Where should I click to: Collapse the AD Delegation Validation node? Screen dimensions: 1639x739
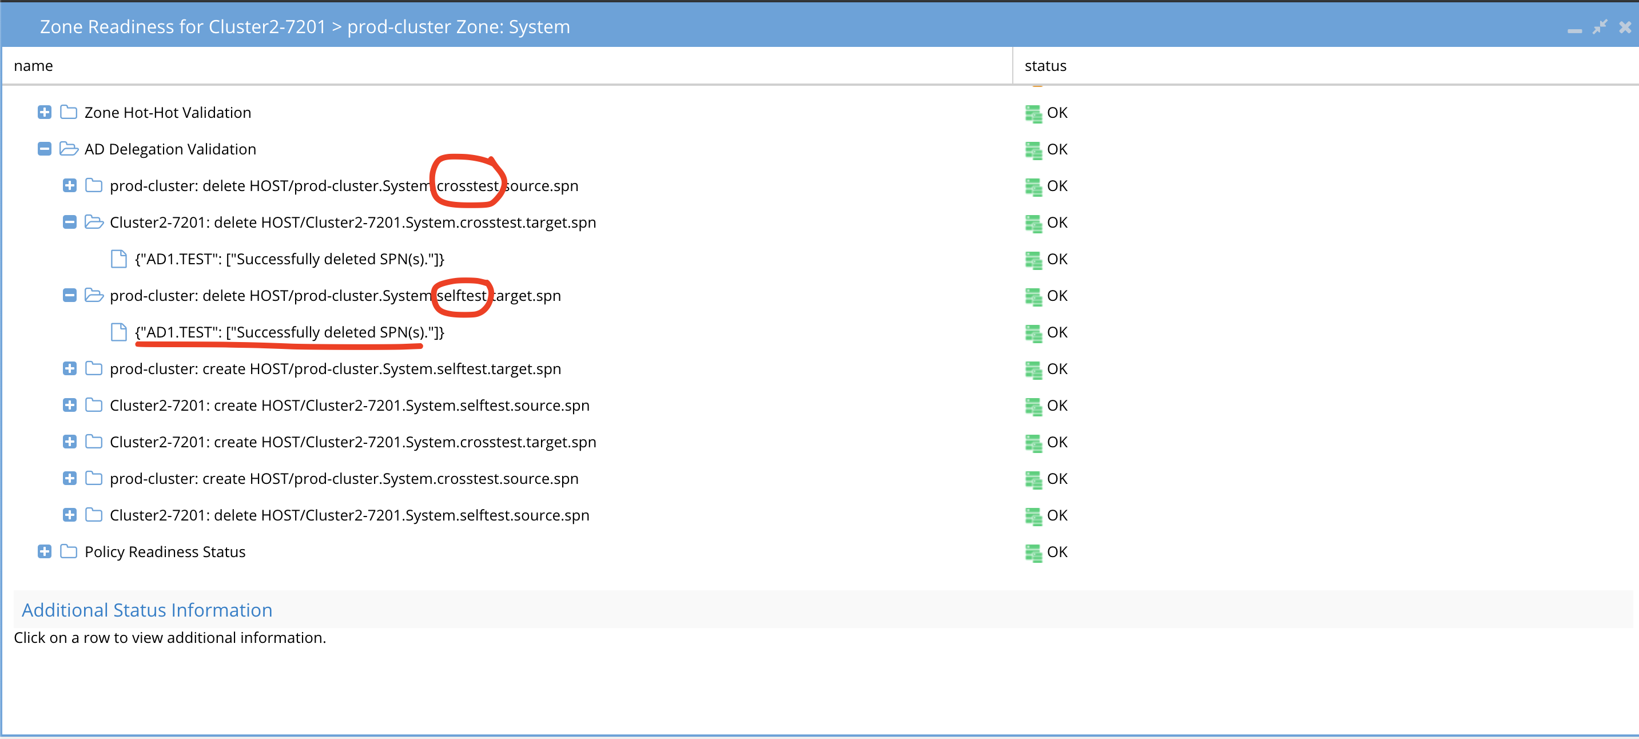point(44,148)
